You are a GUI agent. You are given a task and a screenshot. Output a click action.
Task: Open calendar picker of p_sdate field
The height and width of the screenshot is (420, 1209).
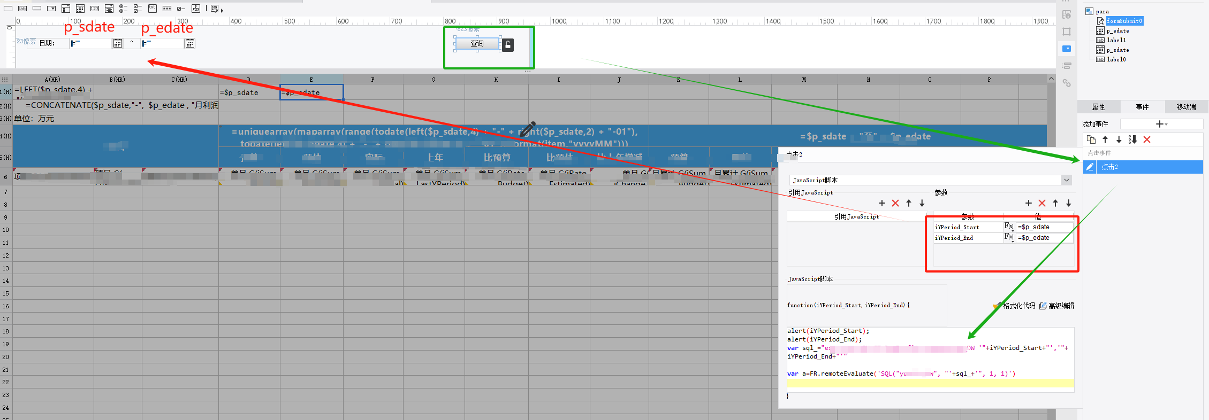coord(118,43)
